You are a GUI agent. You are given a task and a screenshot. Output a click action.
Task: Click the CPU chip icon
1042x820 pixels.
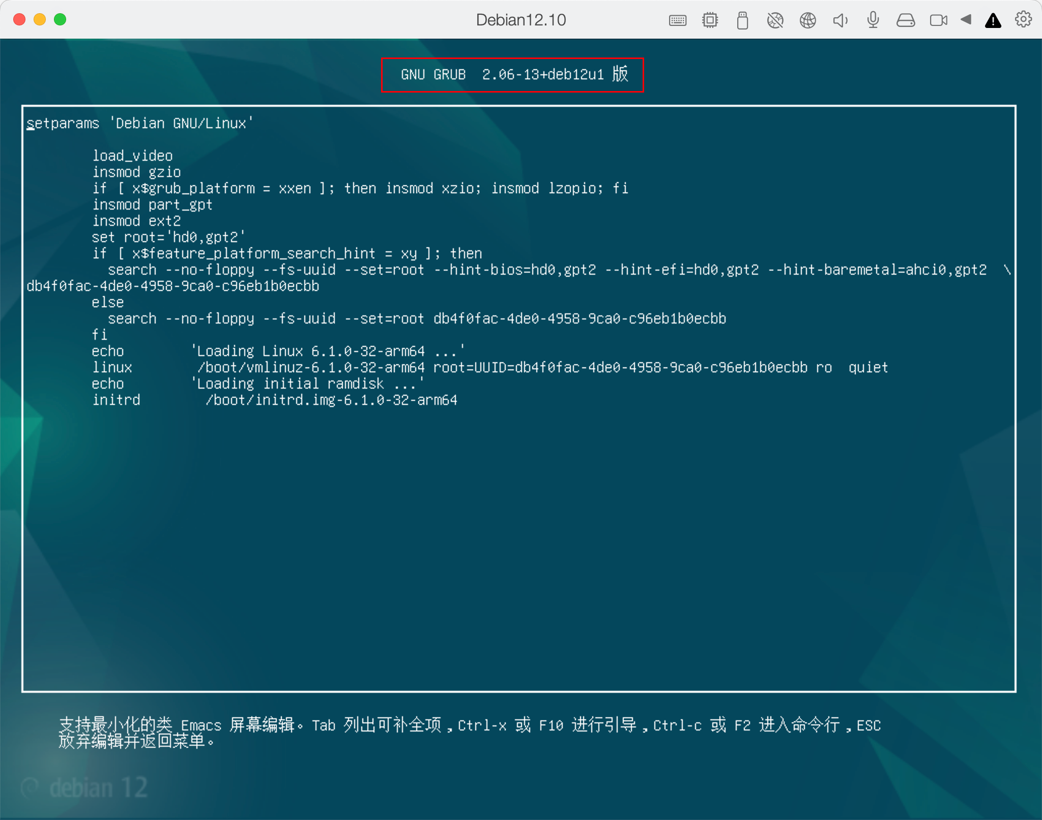tap(710, 20)
